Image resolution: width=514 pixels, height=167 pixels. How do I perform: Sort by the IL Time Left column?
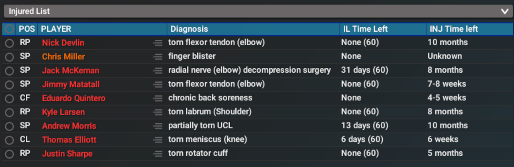(365, 29)
